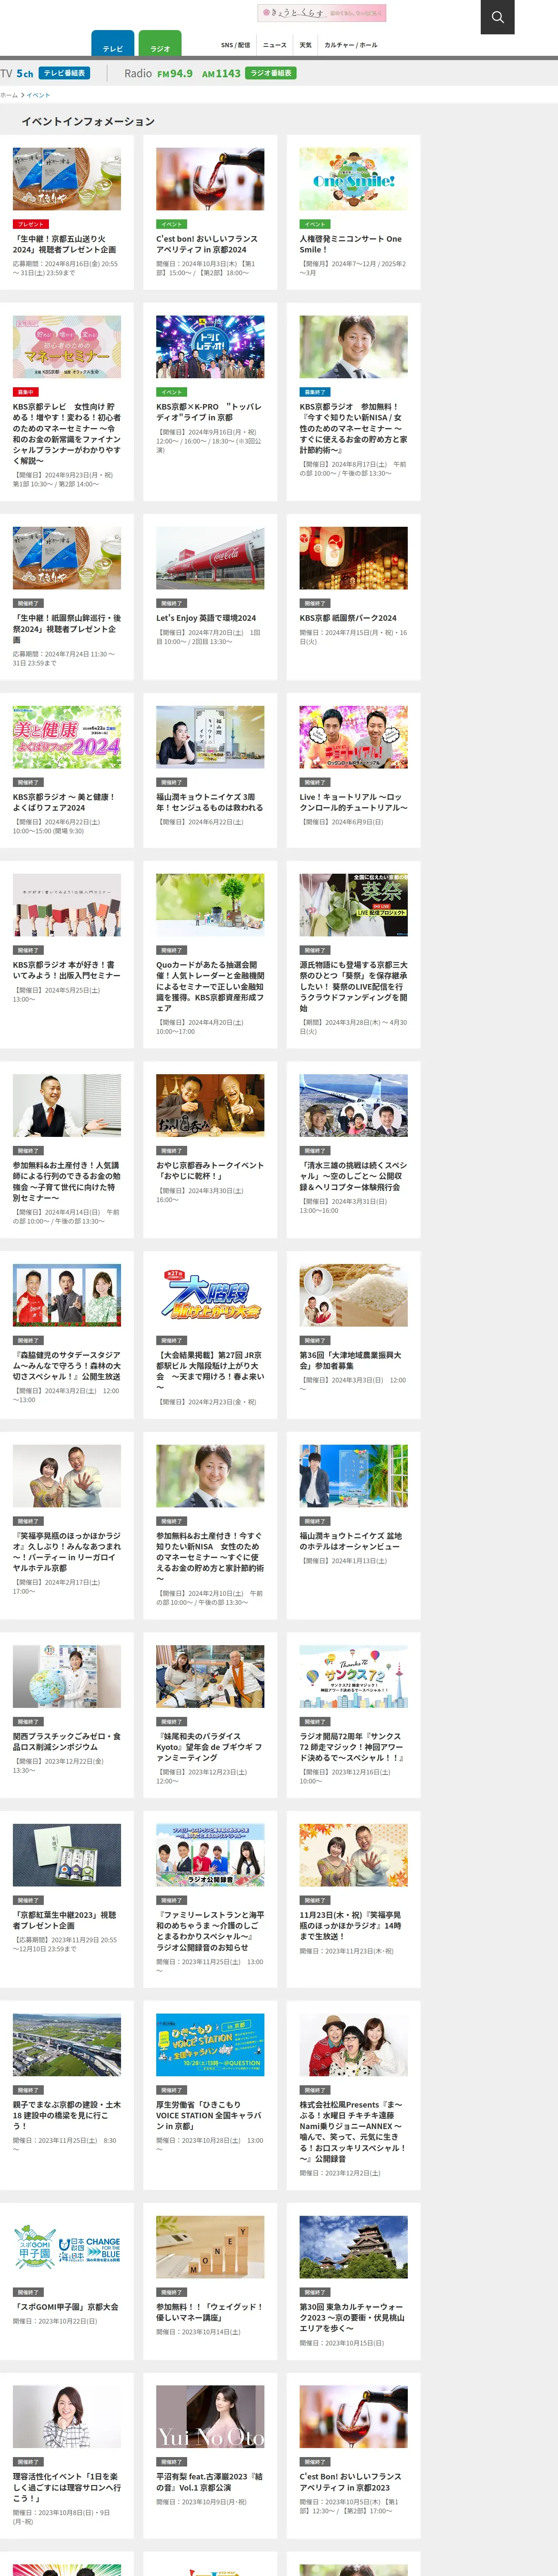
Task: Click the ラジオ番組表 button
Action: pos(271,73)
